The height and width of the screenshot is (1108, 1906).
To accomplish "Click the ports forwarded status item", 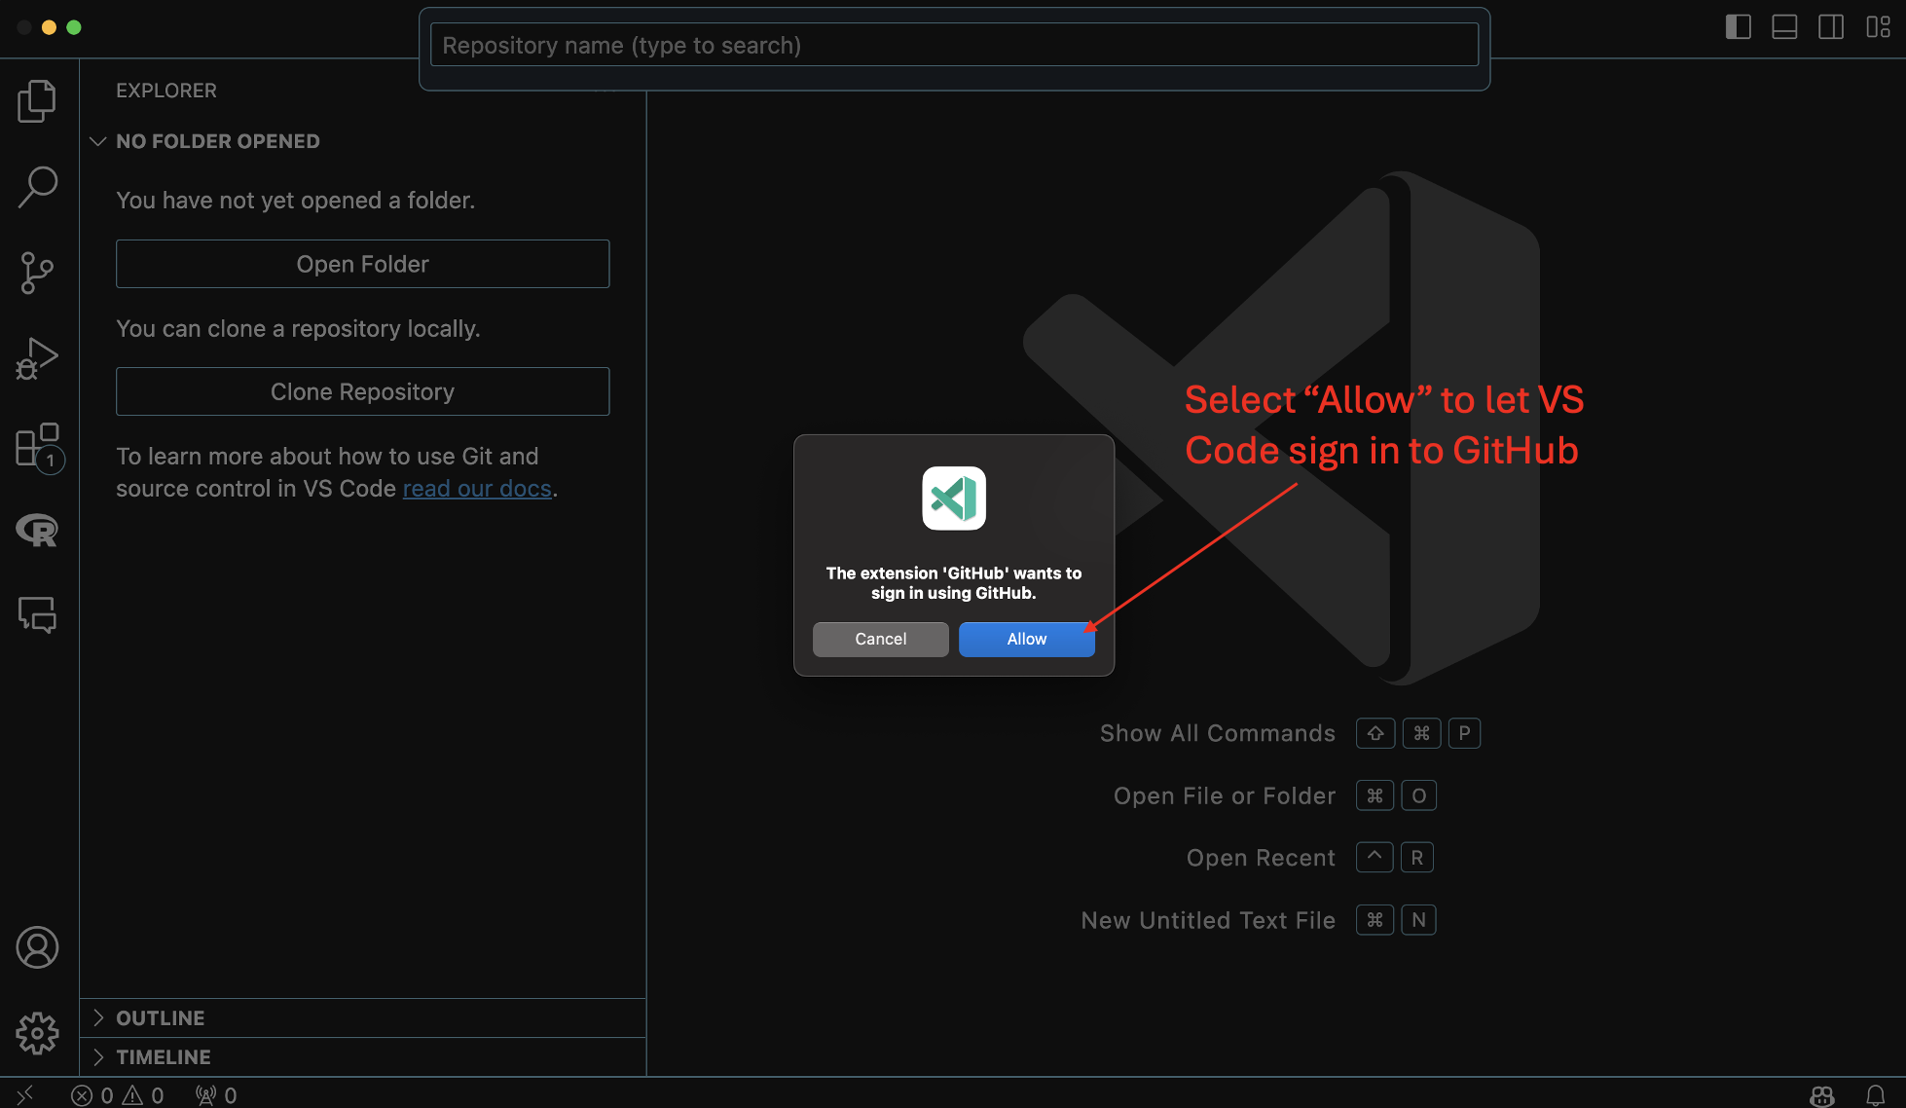I will click(216, 1094).
